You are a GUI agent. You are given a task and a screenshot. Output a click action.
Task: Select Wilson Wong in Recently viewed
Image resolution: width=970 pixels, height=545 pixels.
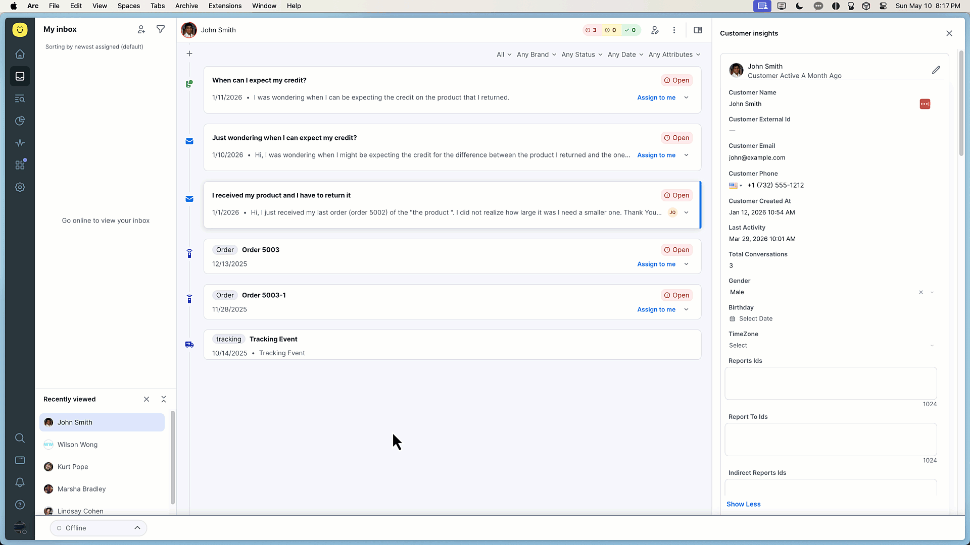coord(102,445)
